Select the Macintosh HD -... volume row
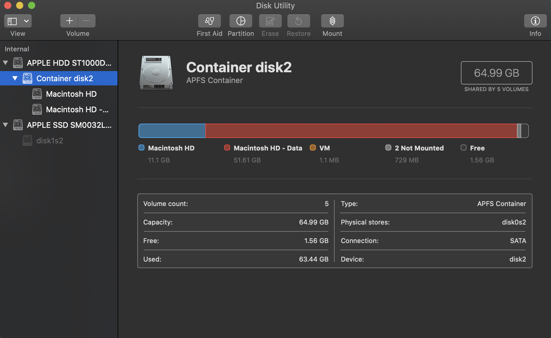 pos(59,109)
